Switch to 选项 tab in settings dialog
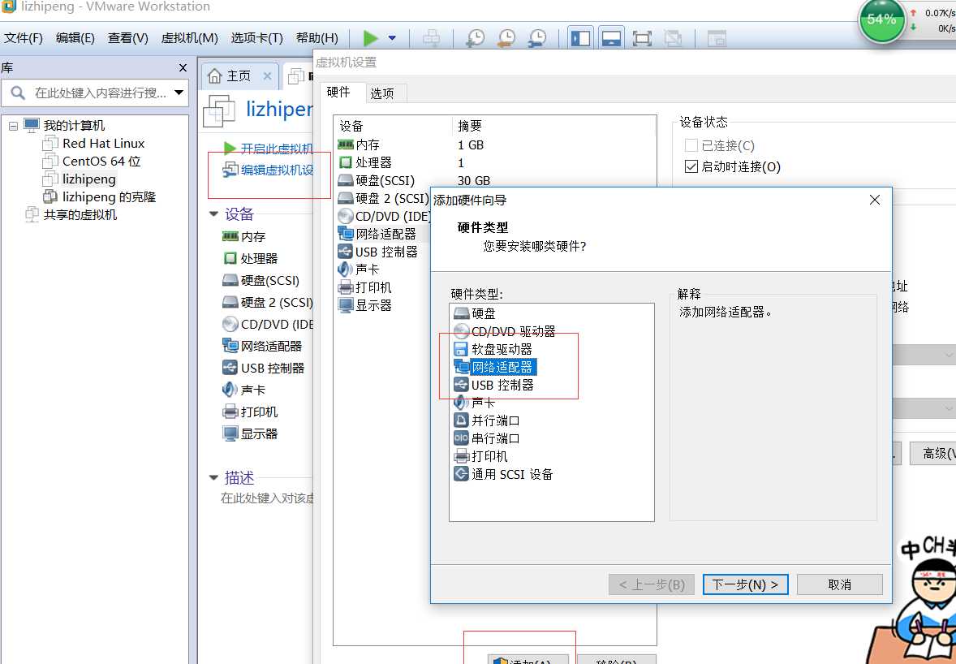 382,93
